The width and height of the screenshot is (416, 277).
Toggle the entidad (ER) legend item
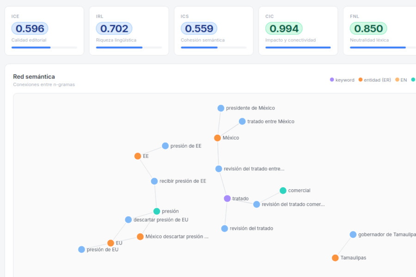tap(374, 80)
